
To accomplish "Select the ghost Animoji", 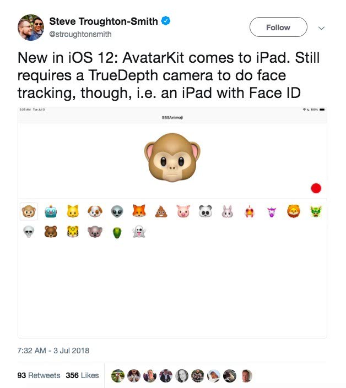I will pyautogui.click(x=139, y=232).
